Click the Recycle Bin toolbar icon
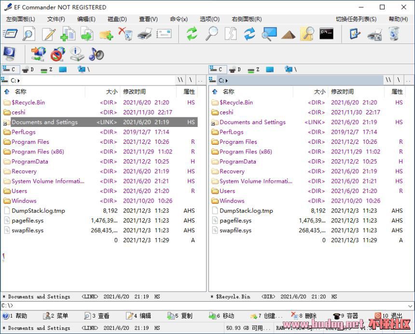 (394, 34)
